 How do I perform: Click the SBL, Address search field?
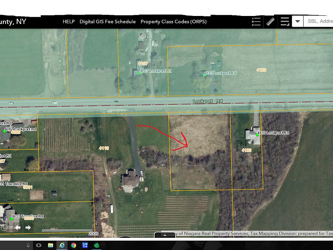pyautogui.click(x=319, y=22)
